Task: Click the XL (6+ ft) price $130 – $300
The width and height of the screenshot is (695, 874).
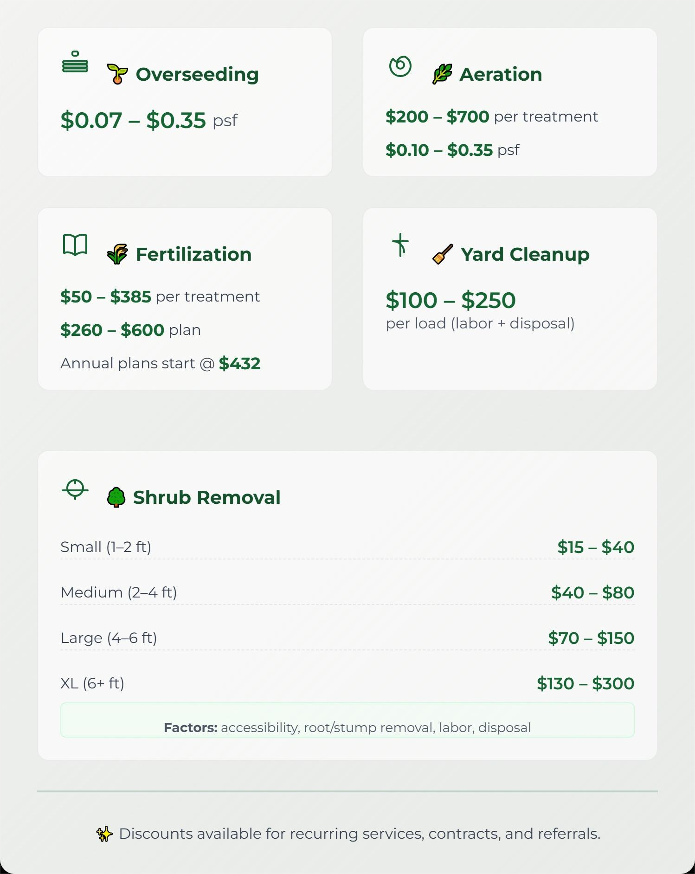Action: 586,683
